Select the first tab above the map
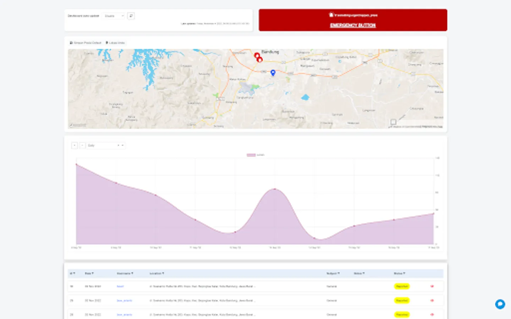The width and height of the screenshot is (511, 319). pyautogui.click(x=86, y=43)
